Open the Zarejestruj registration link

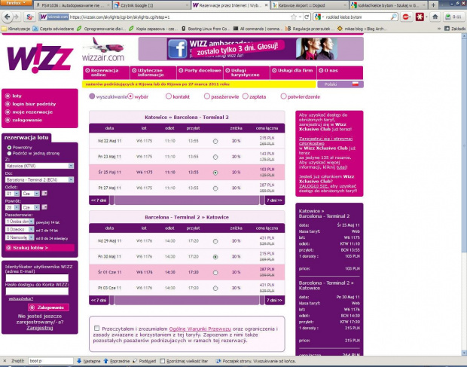[40, 328]
